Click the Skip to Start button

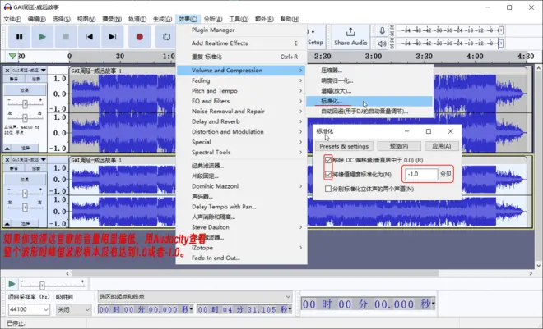click(x=89, y=37)
